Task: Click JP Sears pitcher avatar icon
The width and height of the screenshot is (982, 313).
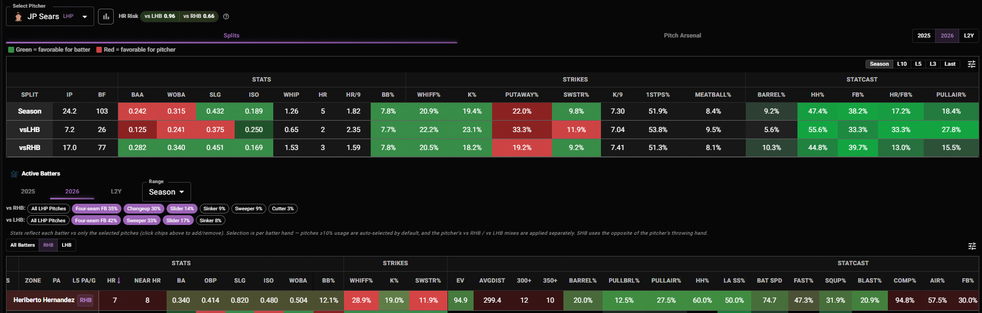Action: pos(19,17)
